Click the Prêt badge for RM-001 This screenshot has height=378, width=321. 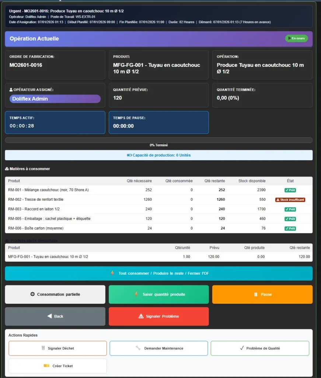290,190
